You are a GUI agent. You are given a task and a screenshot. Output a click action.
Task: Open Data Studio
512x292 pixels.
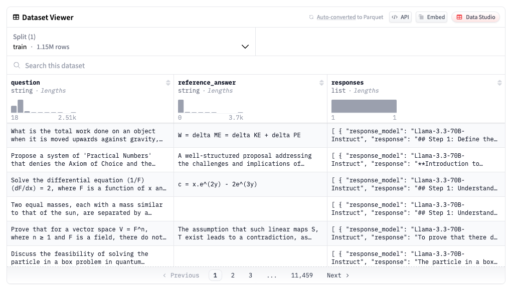click(x=475, y=17)
